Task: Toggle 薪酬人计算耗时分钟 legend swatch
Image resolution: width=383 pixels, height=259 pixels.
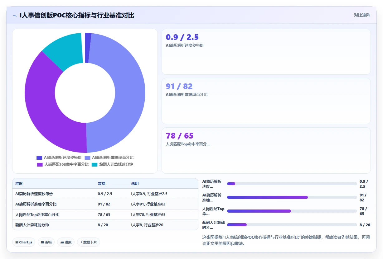Action: click(x=95, y=164)
